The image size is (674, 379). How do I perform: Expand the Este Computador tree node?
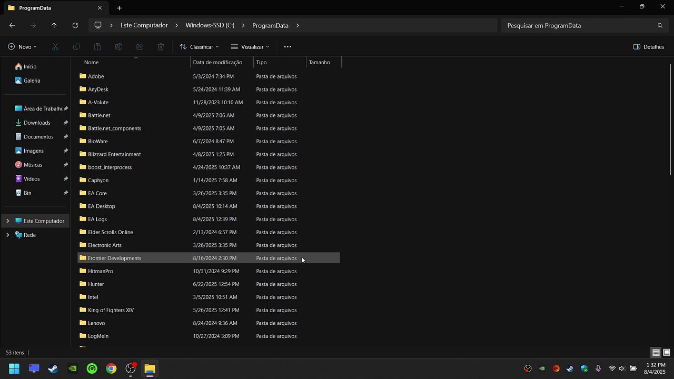click(x=7, y=221)
